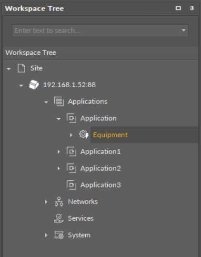201x257 pixels.
Task: Expand the Application1 node
Action: coord(59,152)
